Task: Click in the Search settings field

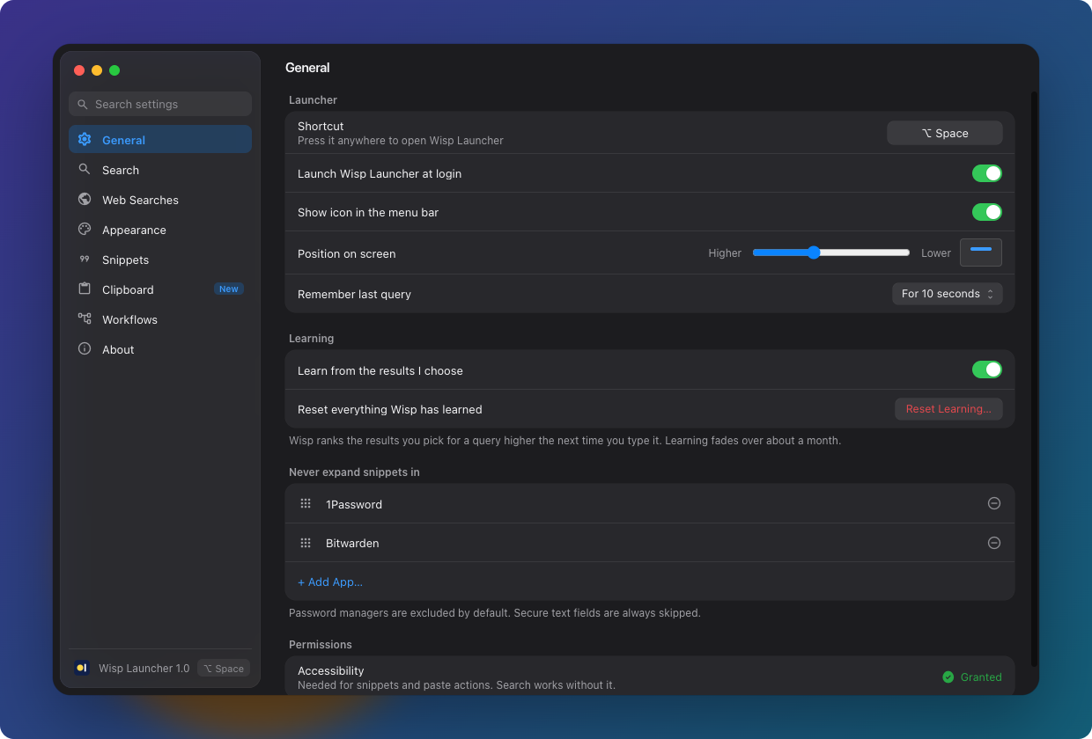Action: pos(160,104)
